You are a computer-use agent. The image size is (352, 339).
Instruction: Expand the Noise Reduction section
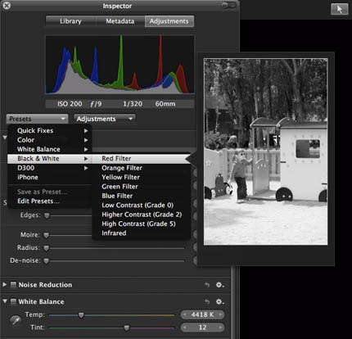(5, 285)
